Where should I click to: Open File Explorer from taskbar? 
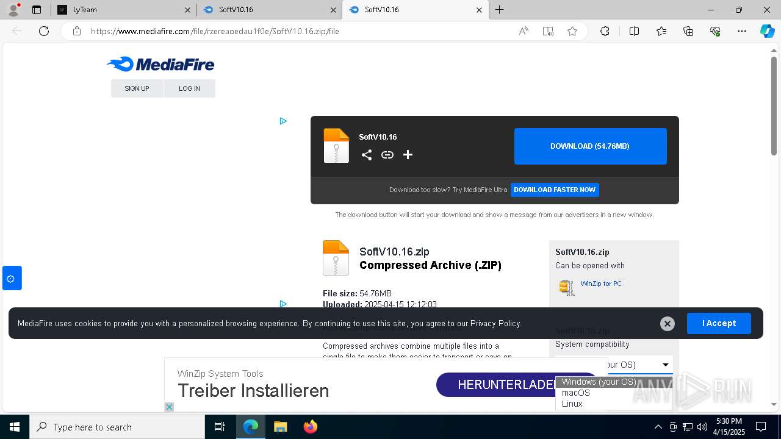[x=280, y=427]
